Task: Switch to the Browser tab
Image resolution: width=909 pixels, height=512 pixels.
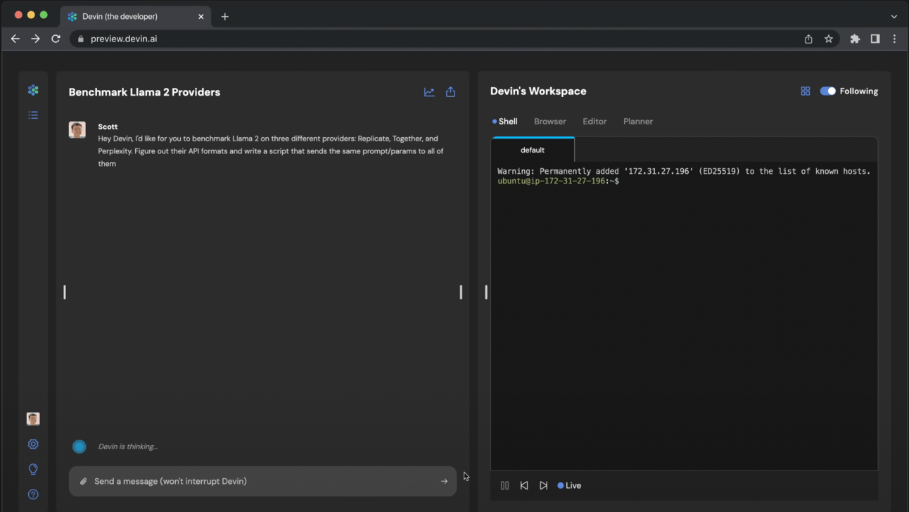Action: (x=549, y=121)
